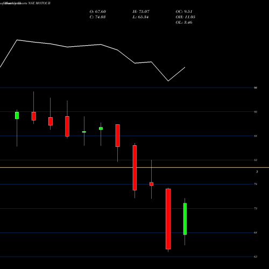Click the 68 price axis label
The width and height of the screenshot is (269, 269).
pyautogui.click(x=256, y=232)
